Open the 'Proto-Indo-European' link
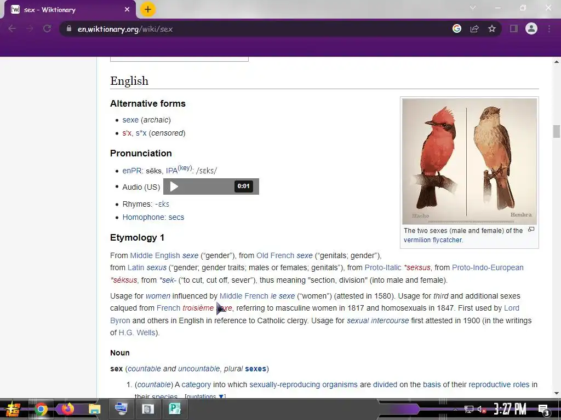 pyautogui.click(x=488, y=268)
